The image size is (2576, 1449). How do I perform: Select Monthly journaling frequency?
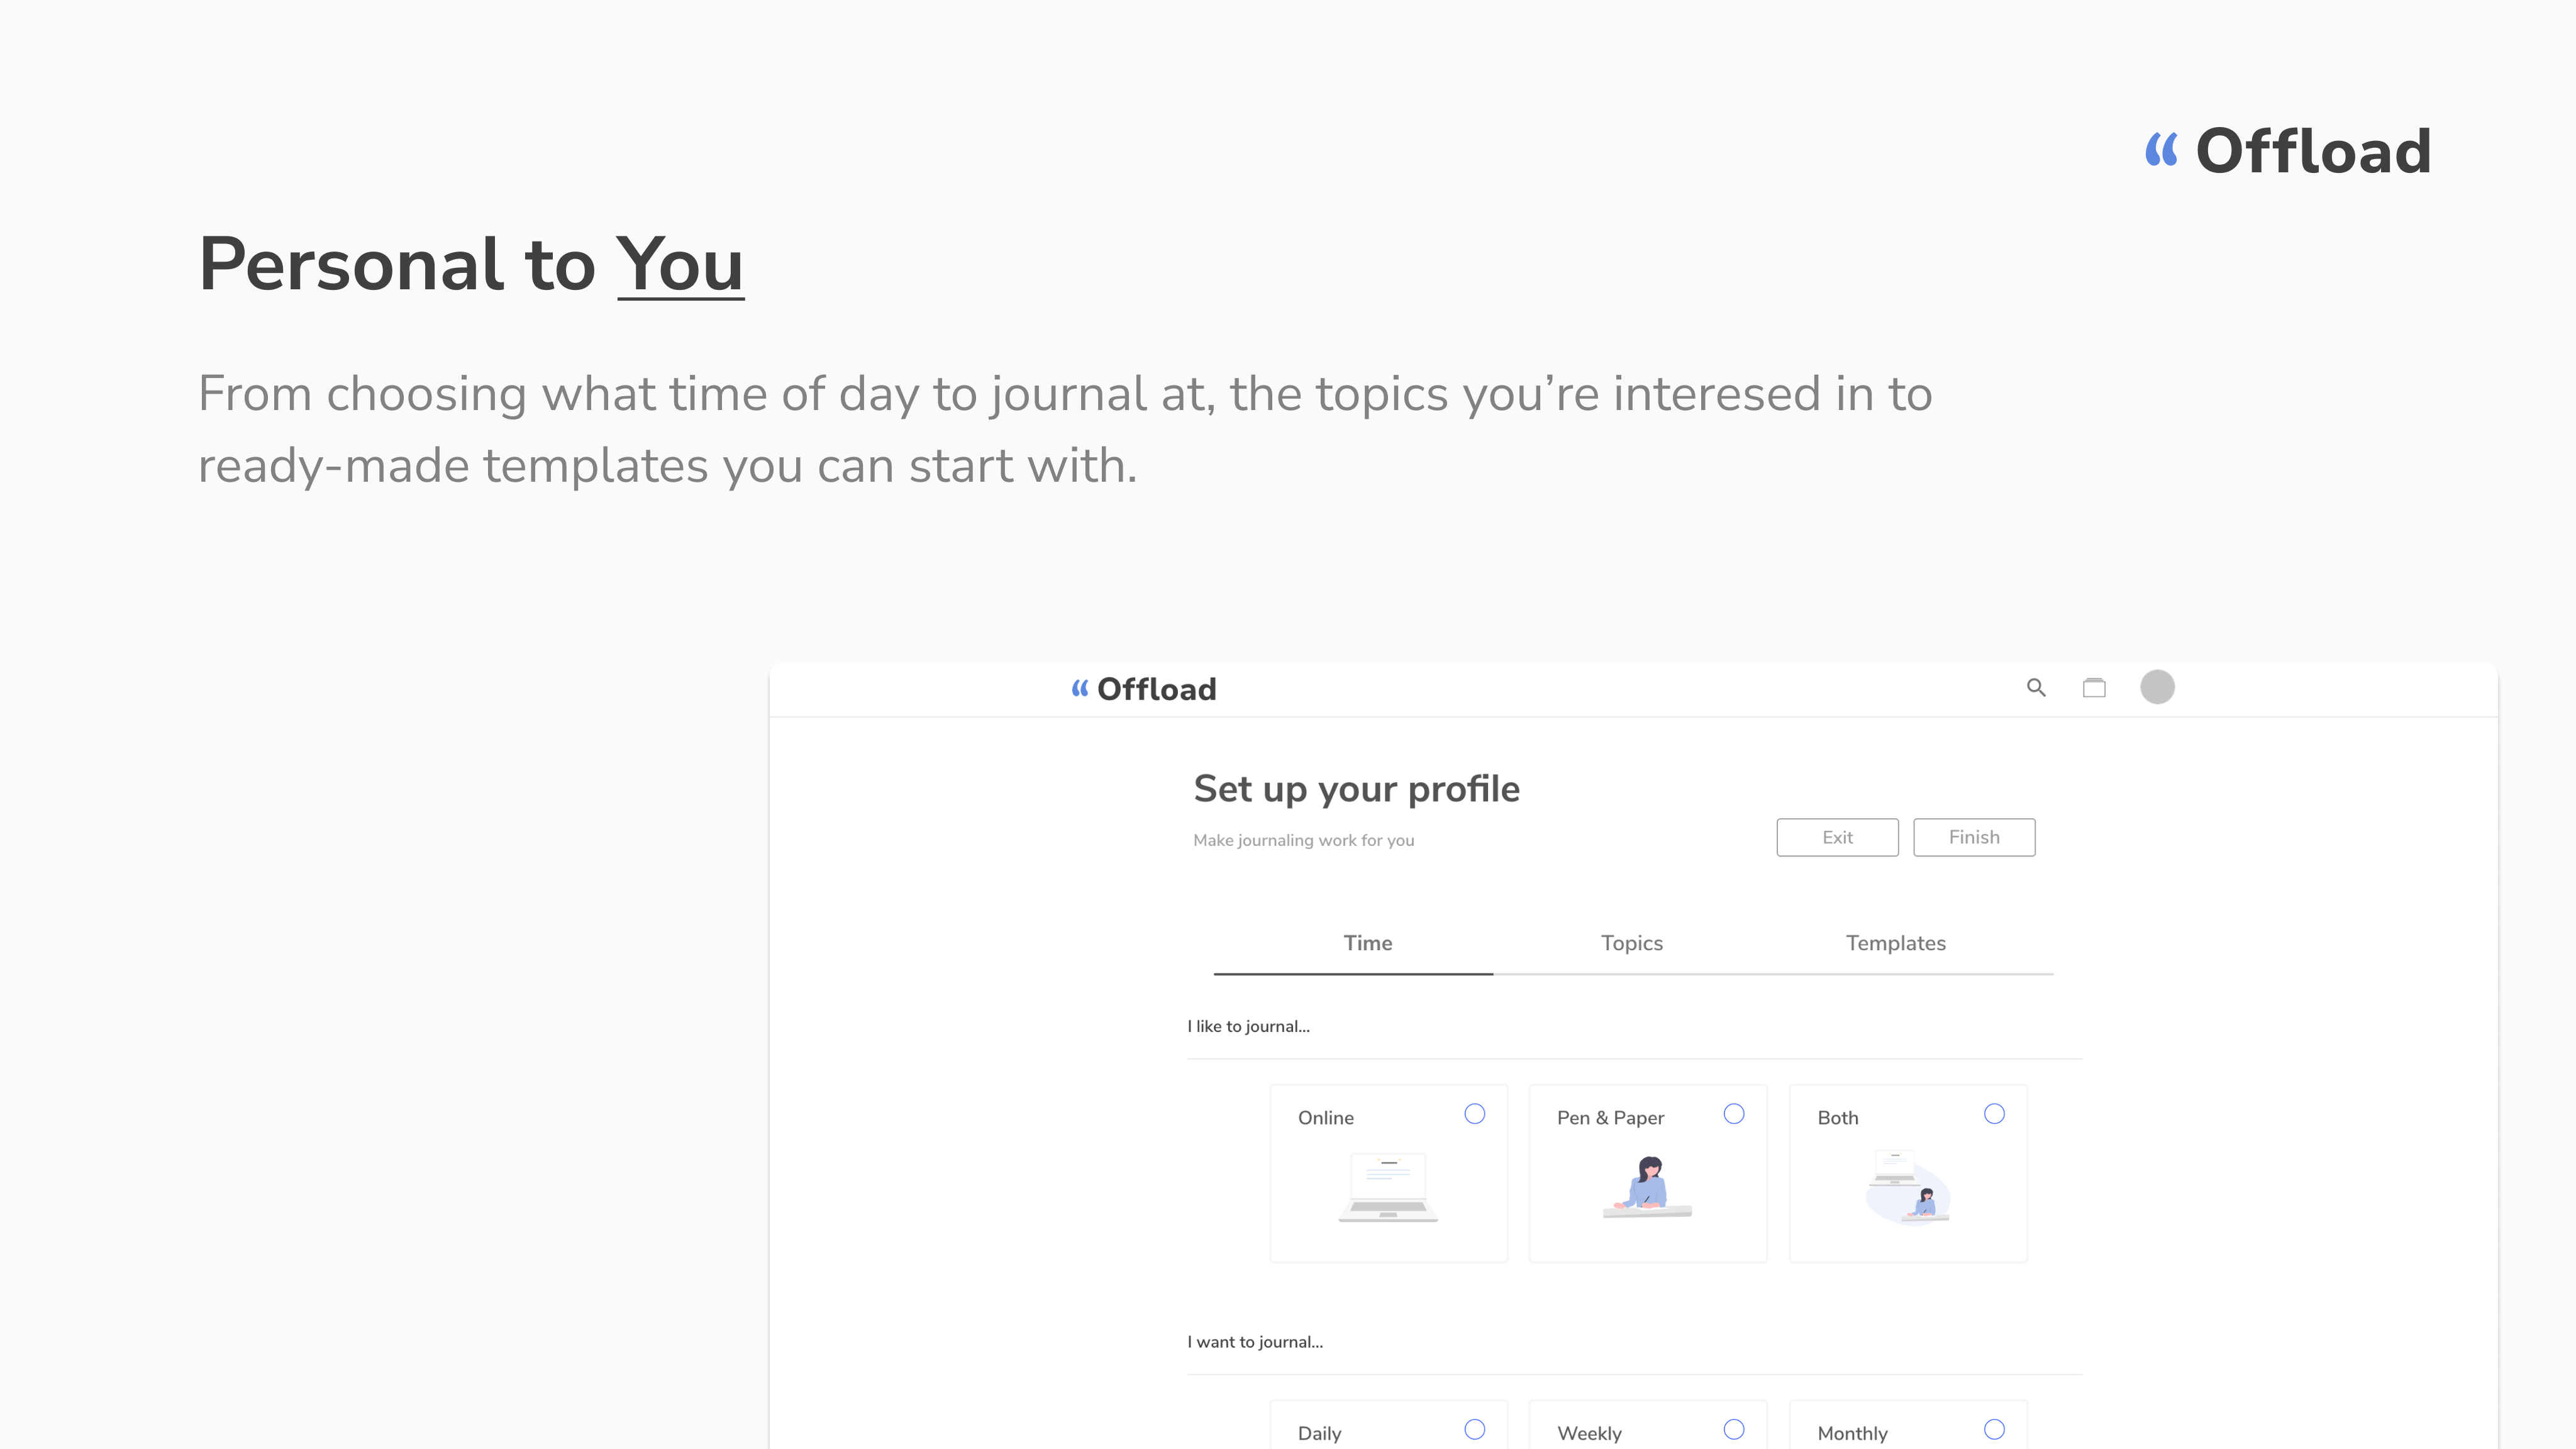pyautogui.click(x=1994, y=1430)
